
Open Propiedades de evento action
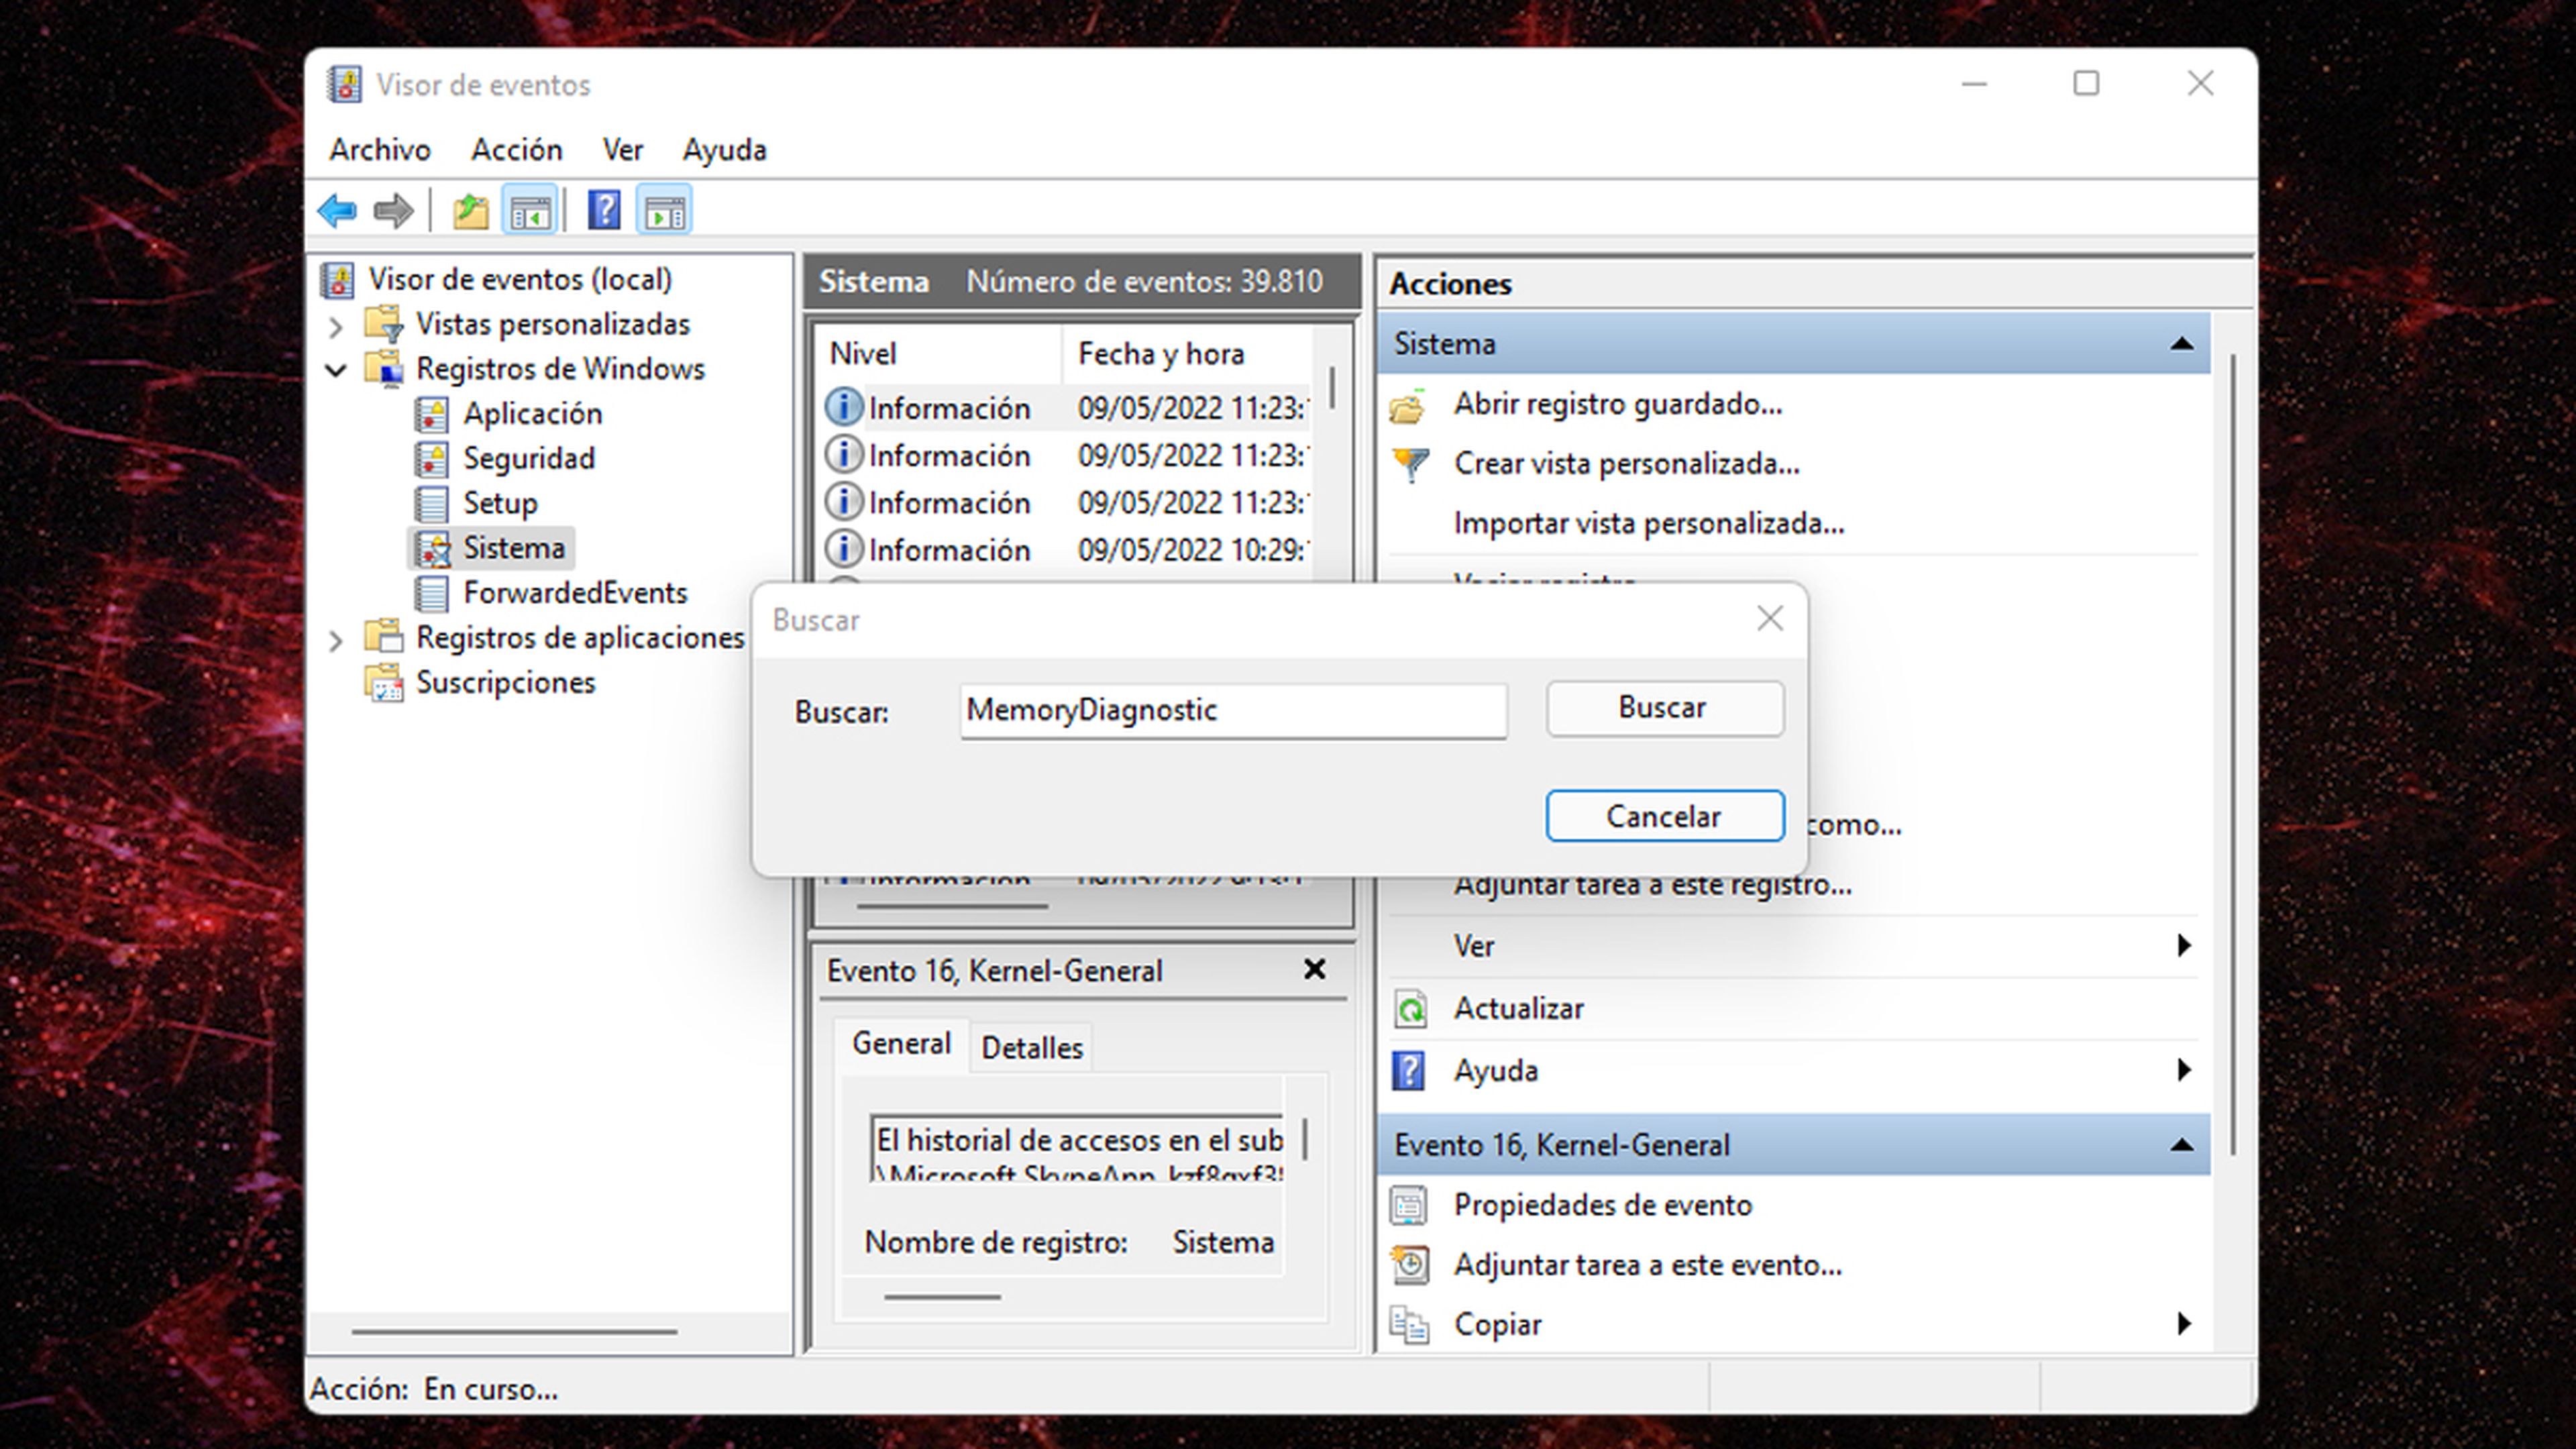coord(1602,1205)
